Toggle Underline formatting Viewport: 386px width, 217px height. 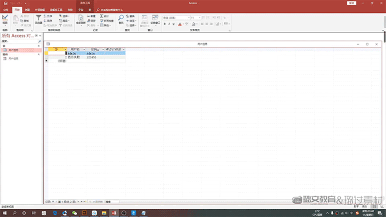click(173, 24)
